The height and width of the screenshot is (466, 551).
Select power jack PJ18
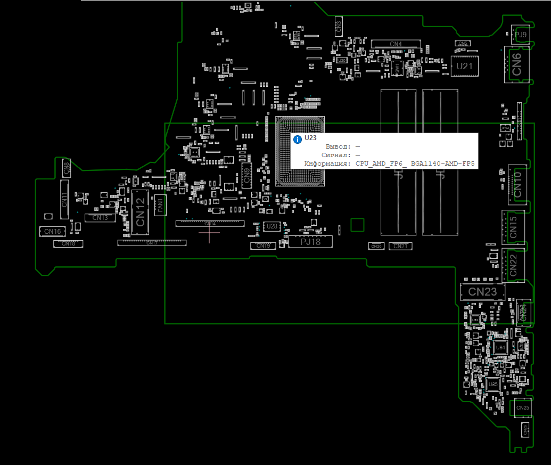310,242
